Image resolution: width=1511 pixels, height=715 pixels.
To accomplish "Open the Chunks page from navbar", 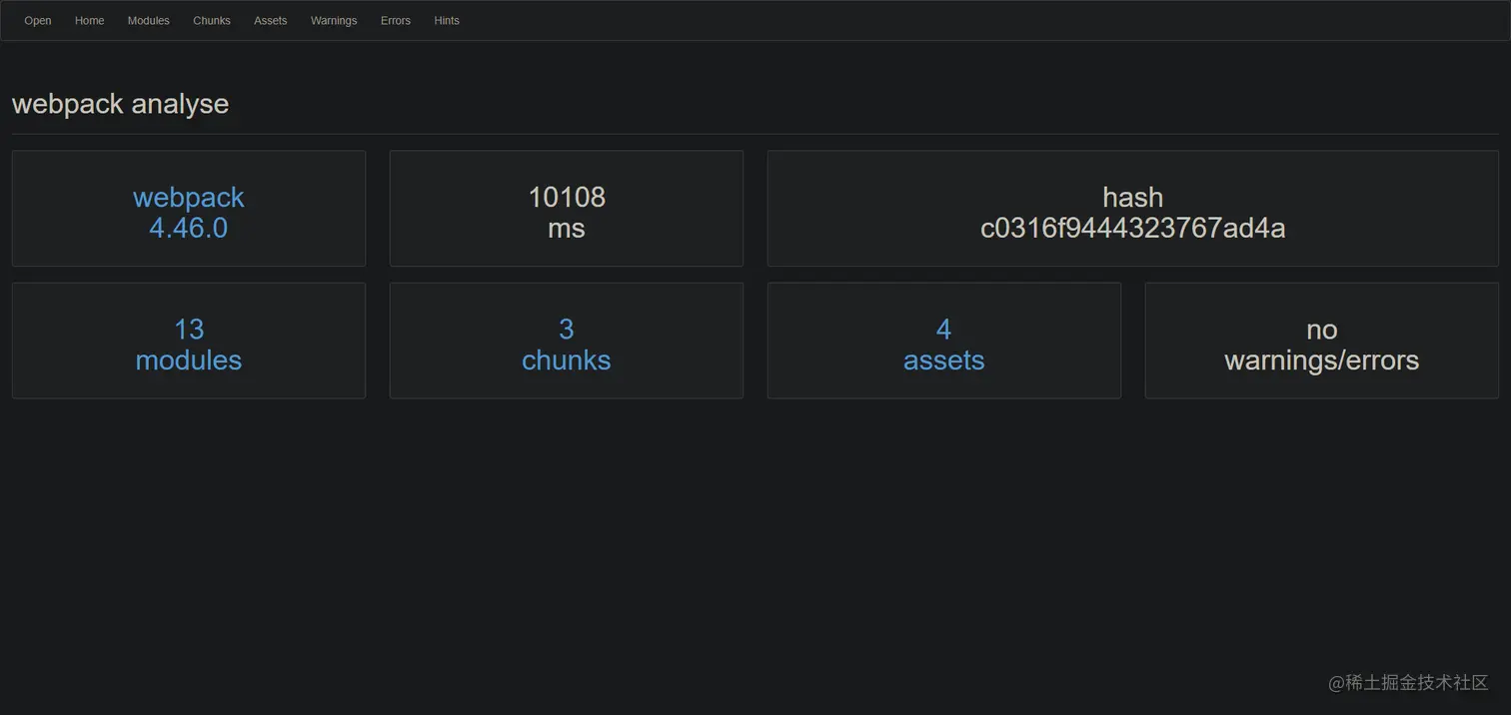I will [212, 21].
